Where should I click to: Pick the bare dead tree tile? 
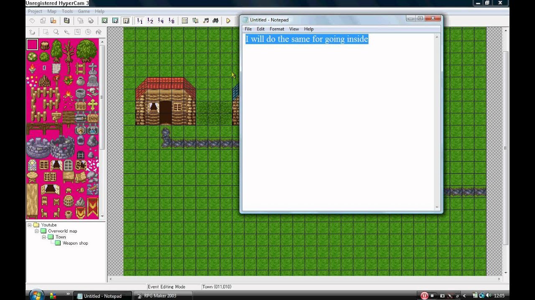point(69,51)
